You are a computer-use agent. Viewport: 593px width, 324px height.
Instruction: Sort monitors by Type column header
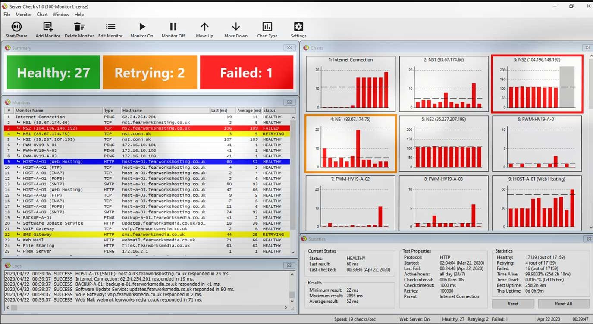point(111,111)
